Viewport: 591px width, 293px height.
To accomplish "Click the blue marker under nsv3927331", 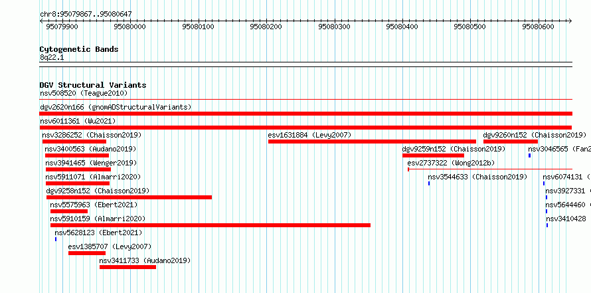I will (x=547, y=197).
